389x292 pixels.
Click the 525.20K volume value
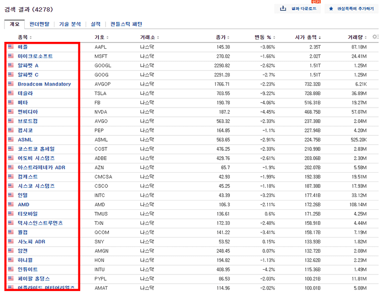pos(358,140)
